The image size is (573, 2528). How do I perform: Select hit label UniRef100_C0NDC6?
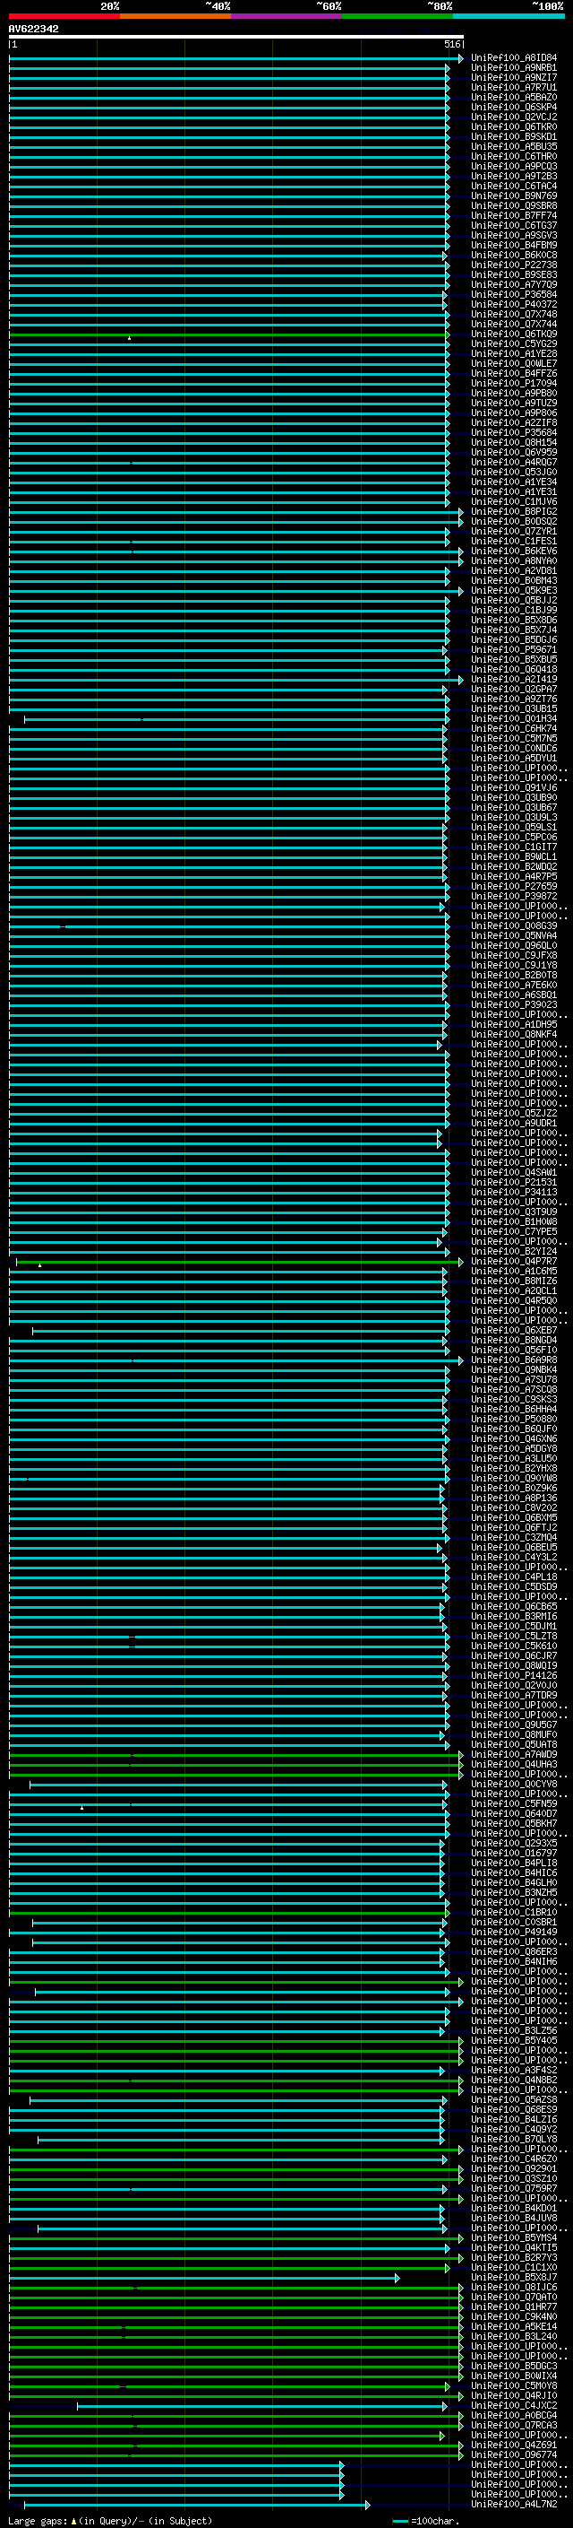click(x=514, y=748)
